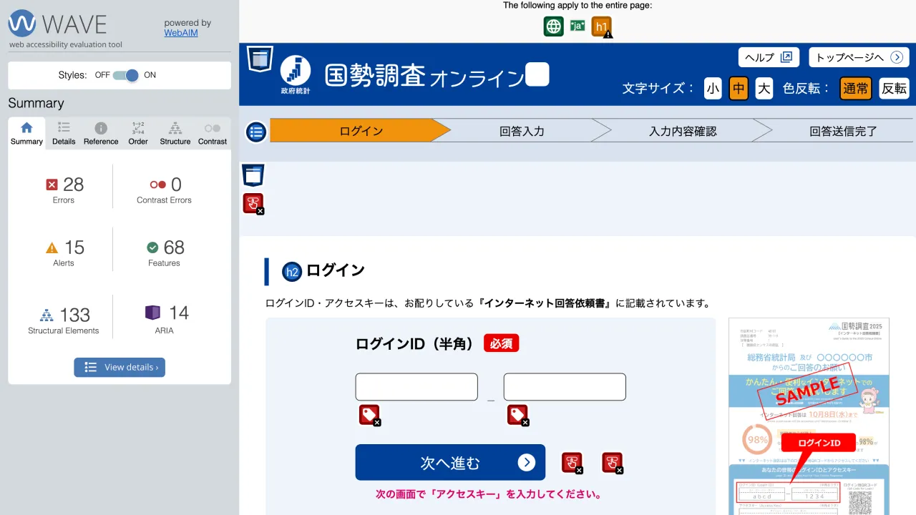Screen dimensions: 916x515
Task: Click the *ja* language attribute icon
Action: [x=576, y=26]
